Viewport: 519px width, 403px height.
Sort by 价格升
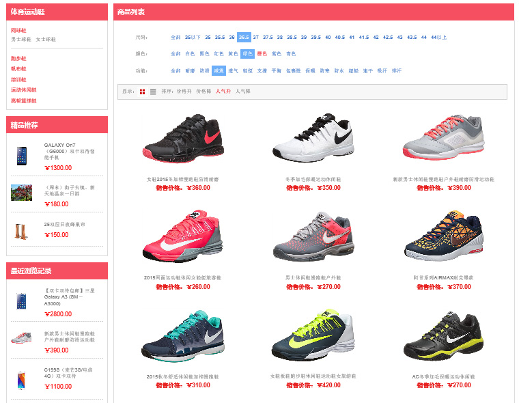pyautogui.click(x=184, y=91)
